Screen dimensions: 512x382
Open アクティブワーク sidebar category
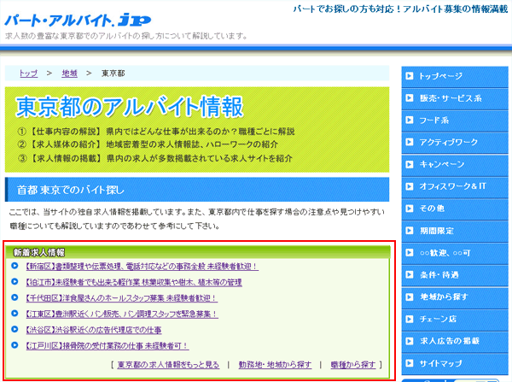455,143
